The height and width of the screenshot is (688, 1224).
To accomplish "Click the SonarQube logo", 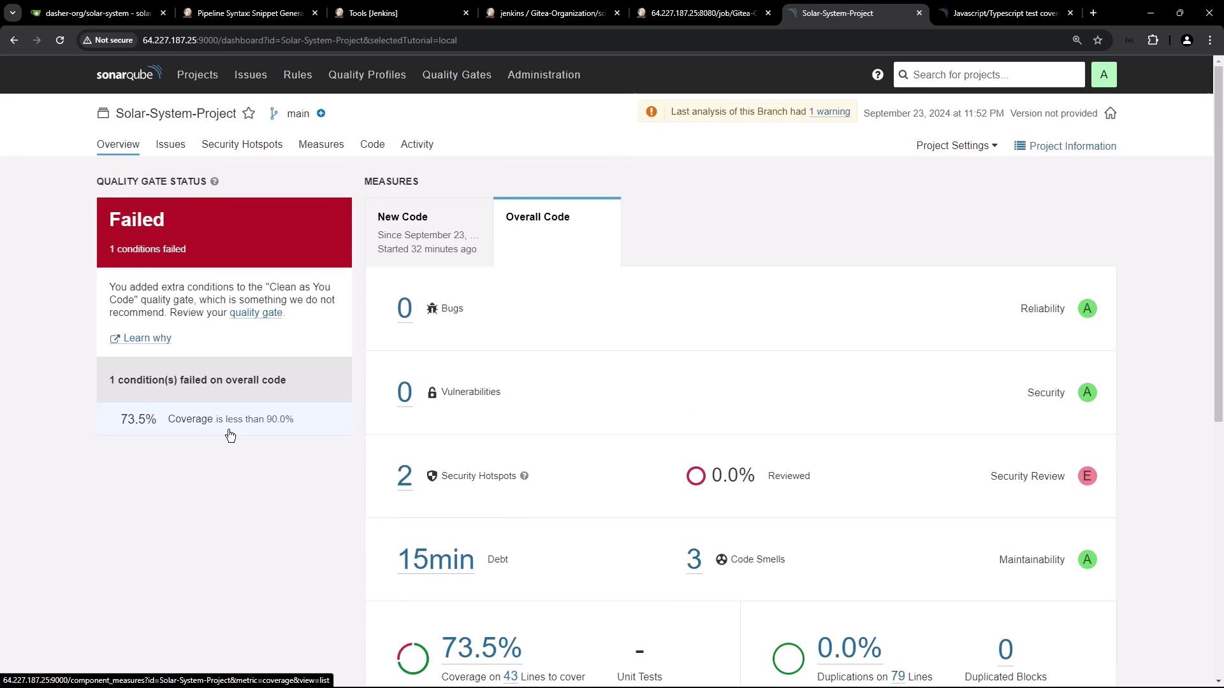I will [x=129, y=74].
